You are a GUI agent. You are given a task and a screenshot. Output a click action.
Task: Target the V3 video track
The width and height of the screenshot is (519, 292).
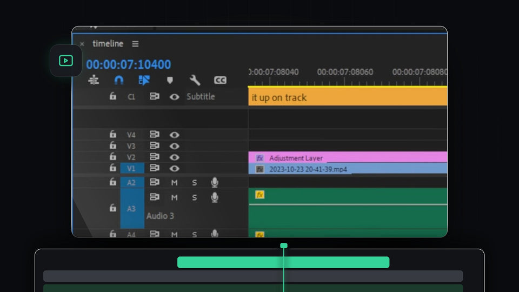point(131,146)
